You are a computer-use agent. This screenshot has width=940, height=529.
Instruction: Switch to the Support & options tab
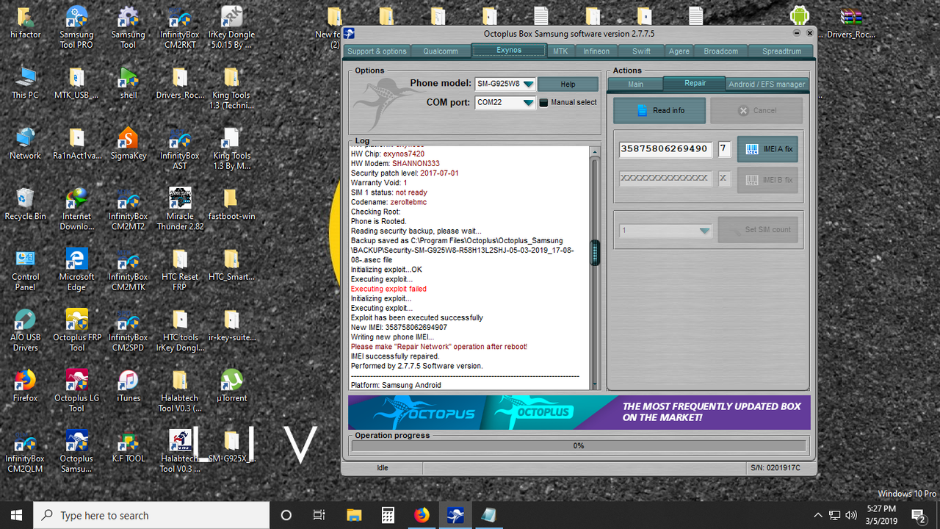pos(377,51)
